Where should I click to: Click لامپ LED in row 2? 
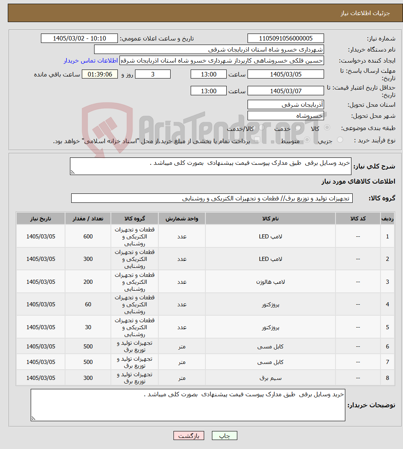[270, 259]
